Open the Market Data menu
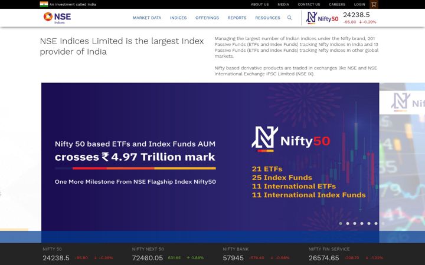 click(x=147, y=18)
